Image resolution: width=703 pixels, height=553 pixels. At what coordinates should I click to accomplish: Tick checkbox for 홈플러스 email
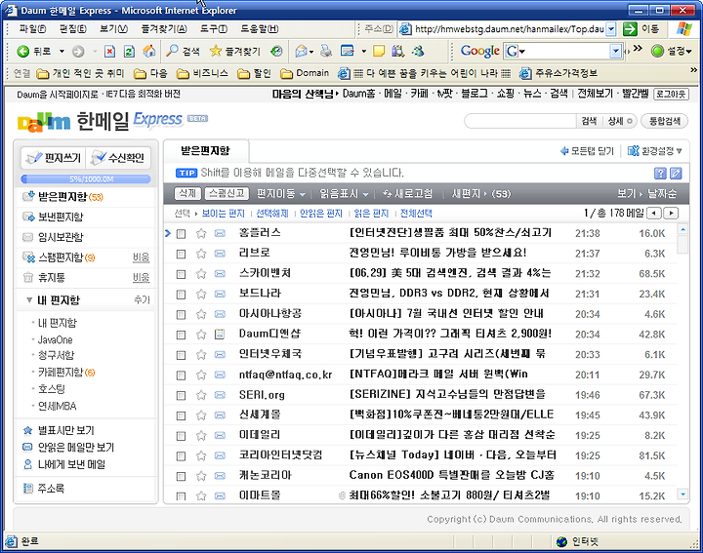pos(182,234)
